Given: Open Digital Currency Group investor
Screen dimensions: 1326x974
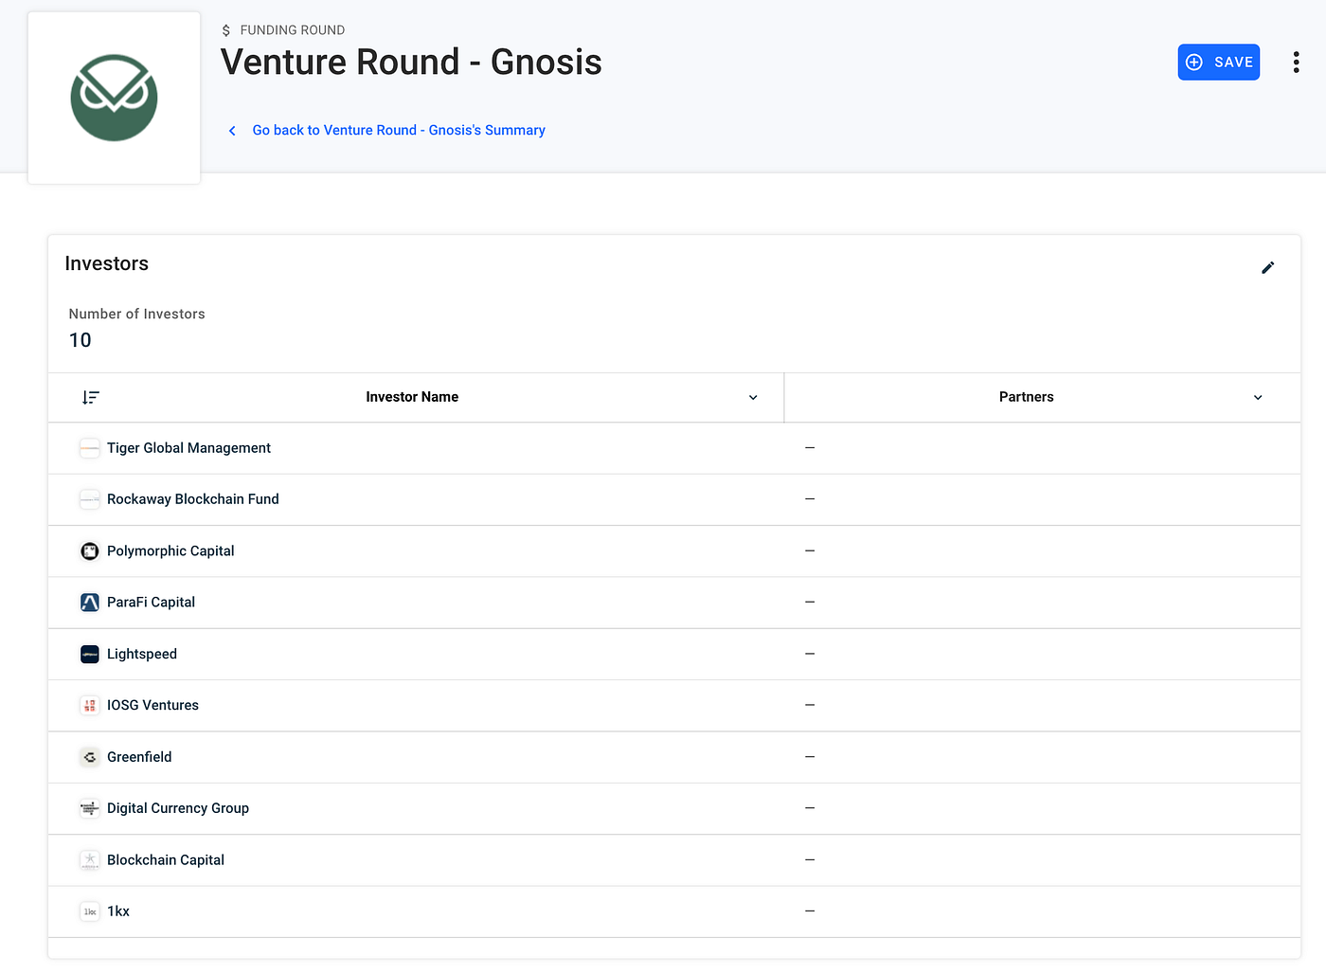Looking at the screenshot, I should pos(178,808).
